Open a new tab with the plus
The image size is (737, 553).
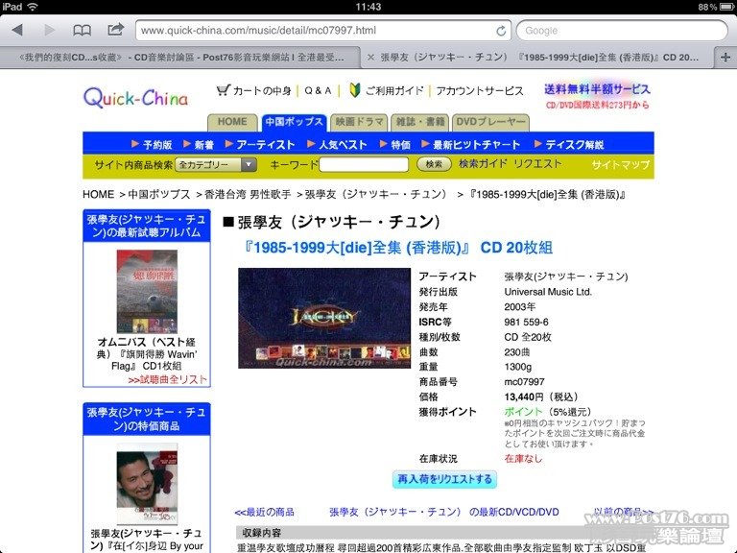(x=725, y=58)
